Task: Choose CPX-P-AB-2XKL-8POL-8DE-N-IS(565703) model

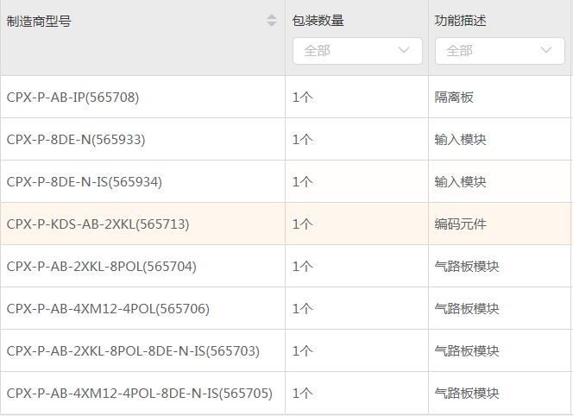Action: [133, 351]
